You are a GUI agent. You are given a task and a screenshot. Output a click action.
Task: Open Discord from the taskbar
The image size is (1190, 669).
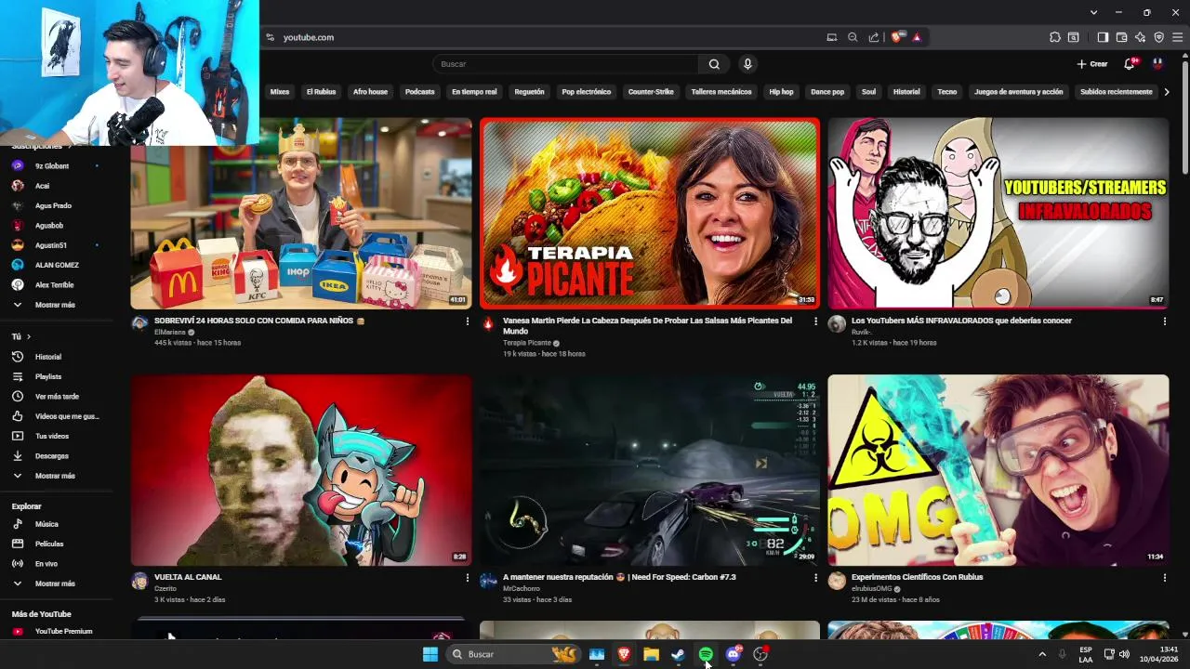click(733, 654)
